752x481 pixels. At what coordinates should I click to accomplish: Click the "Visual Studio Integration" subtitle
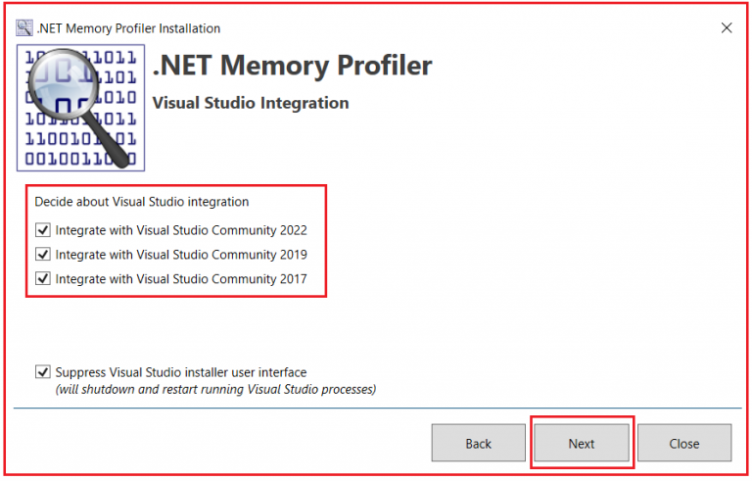(x=251, y=103)
